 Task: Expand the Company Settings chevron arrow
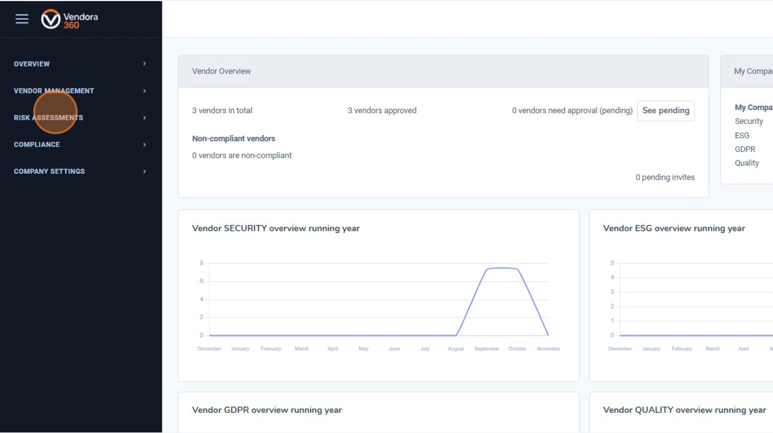coord(144,172)
